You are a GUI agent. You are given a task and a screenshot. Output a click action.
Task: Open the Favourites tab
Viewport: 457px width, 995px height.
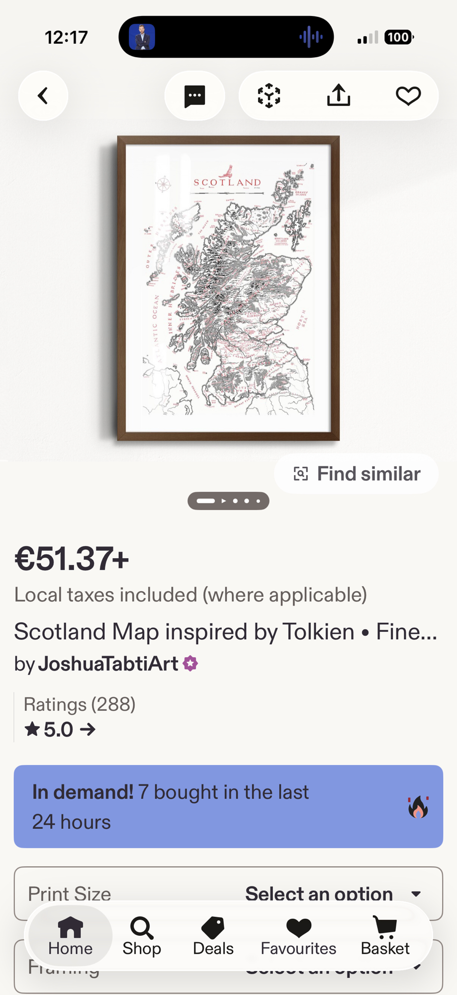[x=298, y=936]
